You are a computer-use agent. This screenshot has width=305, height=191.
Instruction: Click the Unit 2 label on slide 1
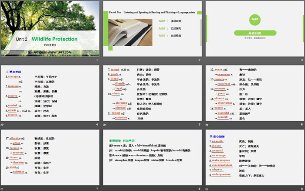pyautogui.click(x=22, y=39)
